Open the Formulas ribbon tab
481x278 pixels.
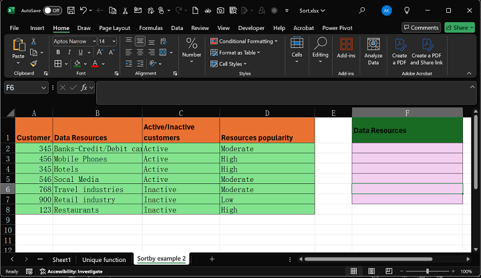click(x=151, y=28)
